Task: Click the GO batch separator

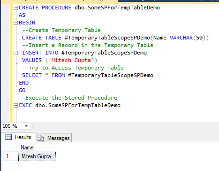Action: pyautogui.click(x=22, y=90)
